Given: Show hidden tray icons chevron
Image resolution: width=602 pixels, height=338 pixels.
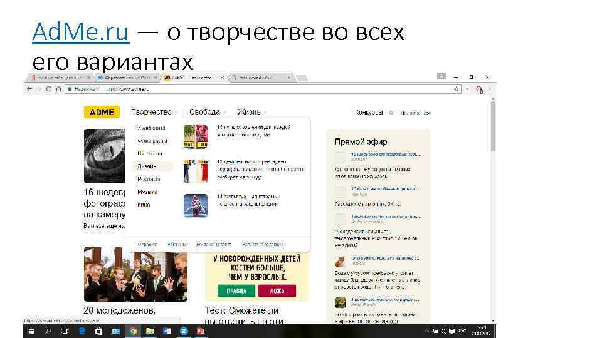Looking at the screenshot, I should coord(427,331).
